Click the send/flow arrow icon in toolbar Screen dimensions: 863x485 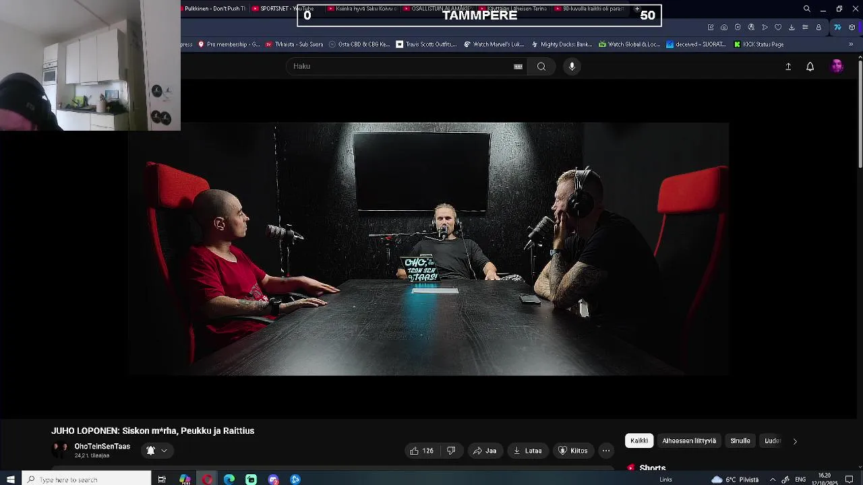pos(765,28)
